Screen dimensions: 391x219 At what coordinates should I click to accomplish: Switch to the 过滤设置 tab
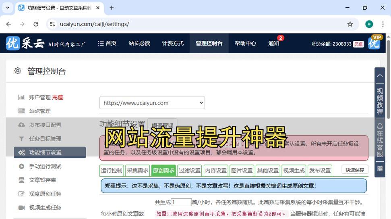point(190,171)
